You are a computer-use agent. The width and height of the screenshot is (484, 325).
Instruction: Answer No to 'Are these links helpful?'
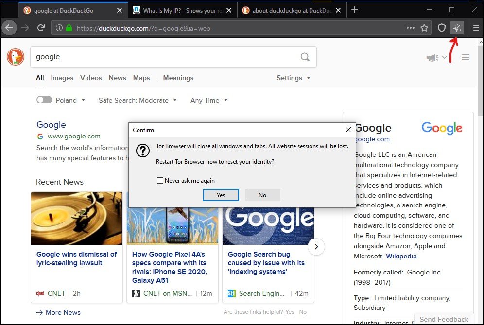(x=303, y=312)
